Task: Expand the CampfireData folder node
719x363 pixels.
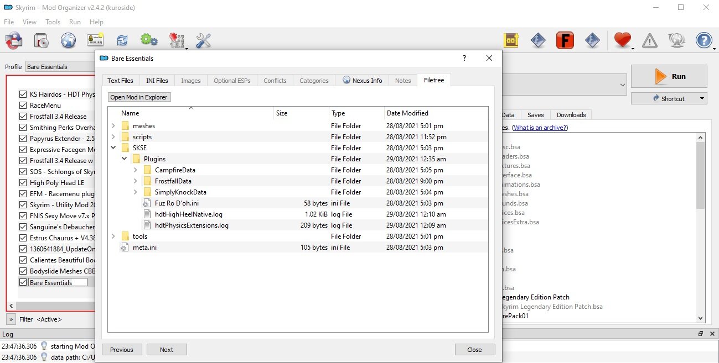Action: tap(136, 170)
